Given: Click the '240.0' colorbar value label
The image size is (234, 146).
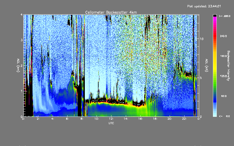Looking at the screenshot, I should (223, 36).
